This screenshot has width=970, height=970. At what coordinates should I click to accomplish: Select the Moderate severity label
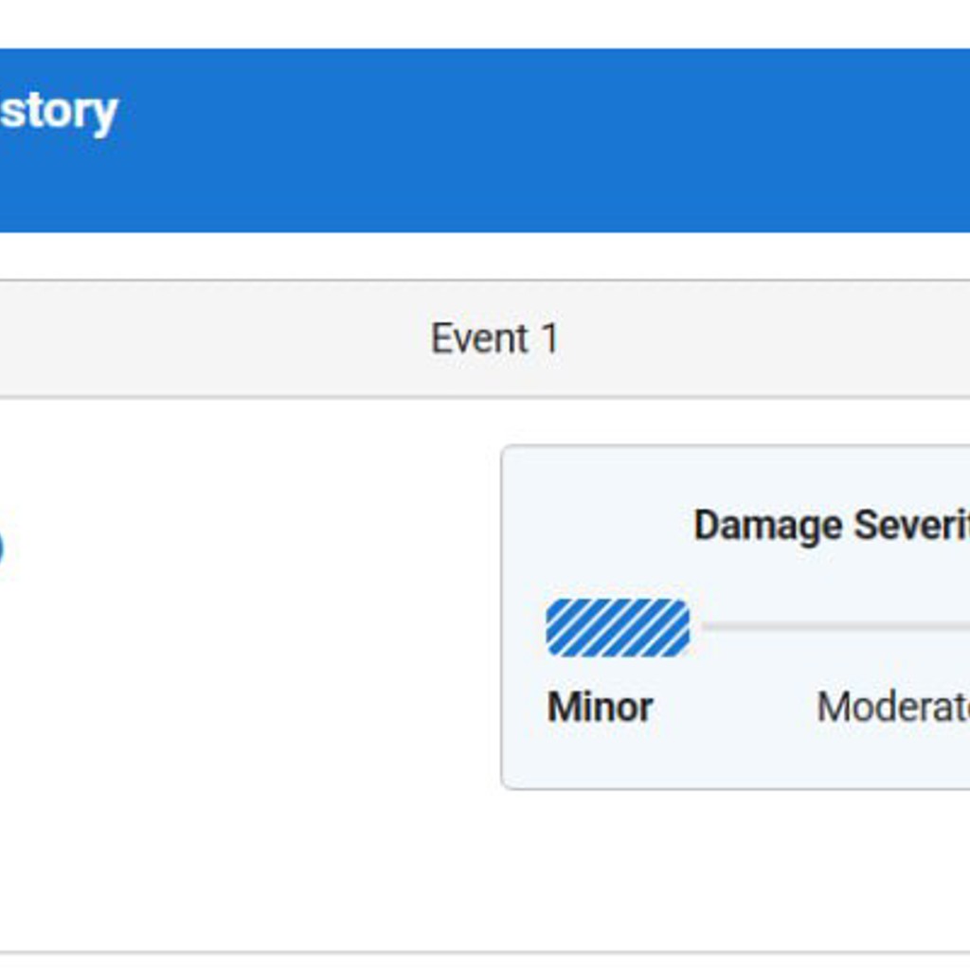(x=893, y=707)
